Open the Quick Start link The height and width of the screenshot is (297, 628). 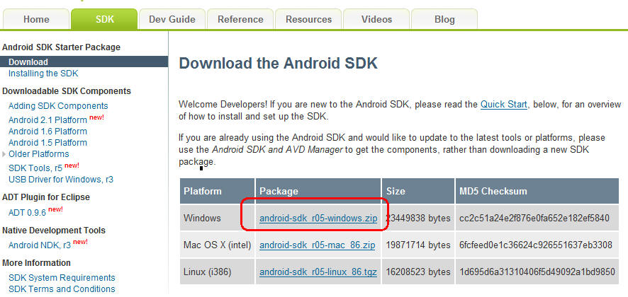pos(503,104)
